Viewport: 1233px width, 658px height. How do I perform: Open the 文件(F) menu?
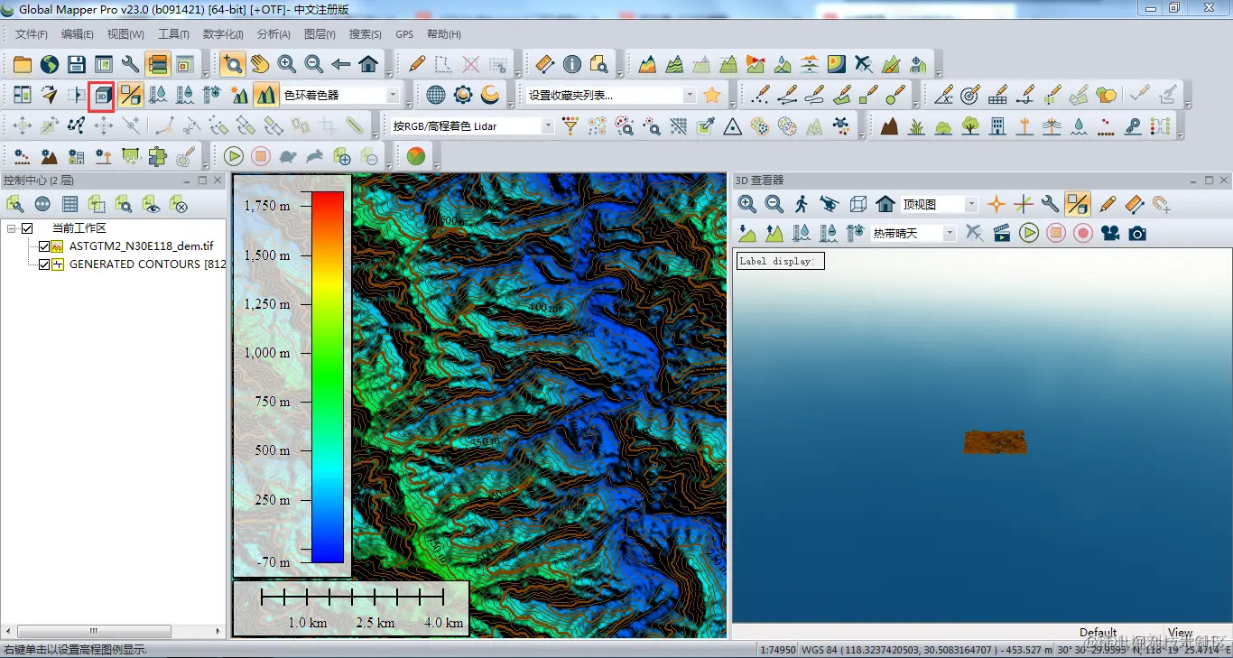point(32,34)
